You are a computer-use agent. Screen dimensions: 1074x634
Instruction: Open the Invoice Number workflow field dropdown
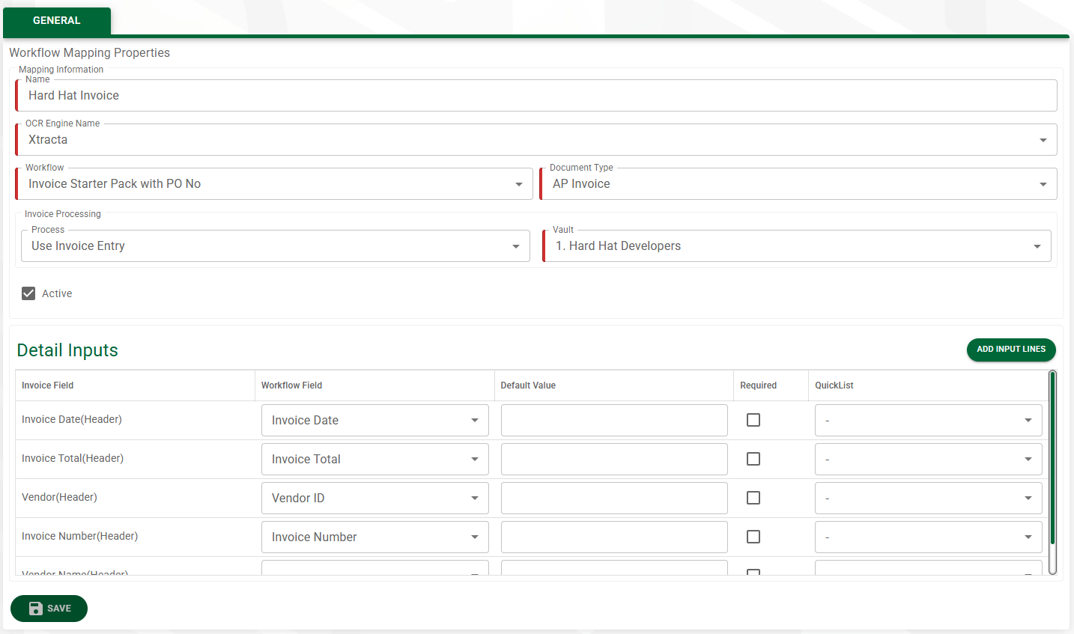tap(375, 537)
